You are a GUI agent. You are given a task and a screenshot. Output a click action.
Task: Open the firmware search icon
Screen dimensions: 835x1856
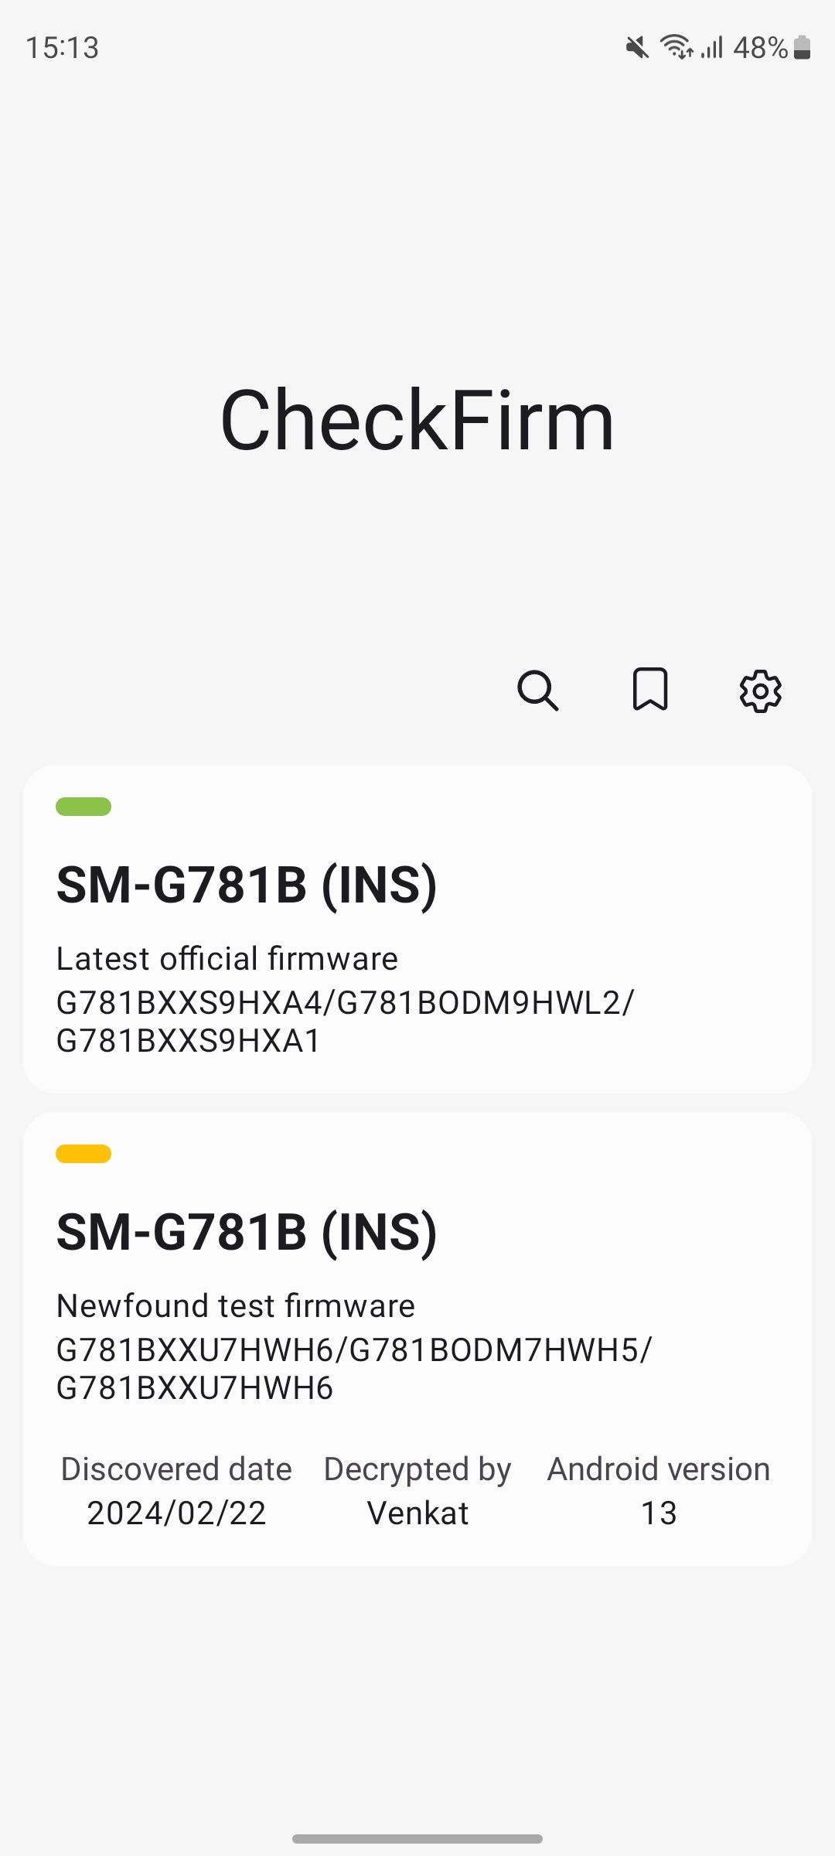click(x=538, y=690)
